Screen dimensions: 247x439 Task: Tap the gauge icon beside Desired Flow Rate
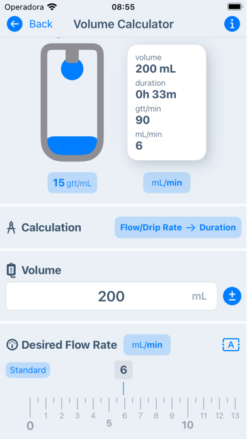[x=12, y=345]
